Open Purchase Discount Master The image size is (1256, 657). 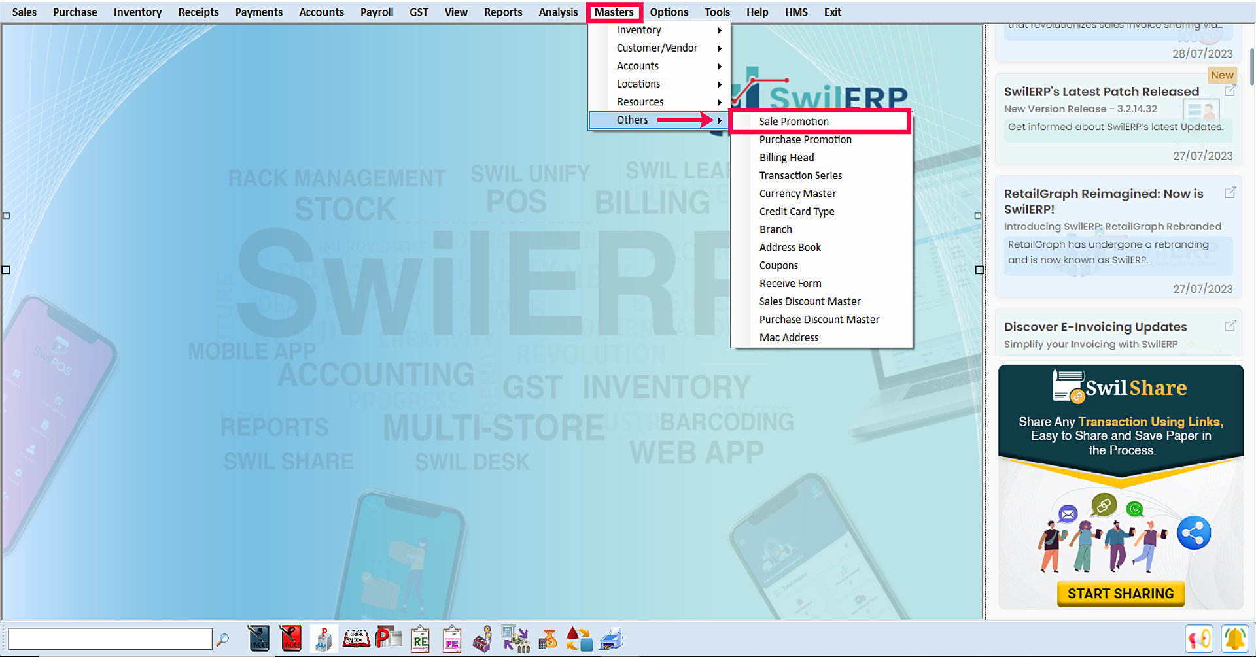tap(822, 319)
